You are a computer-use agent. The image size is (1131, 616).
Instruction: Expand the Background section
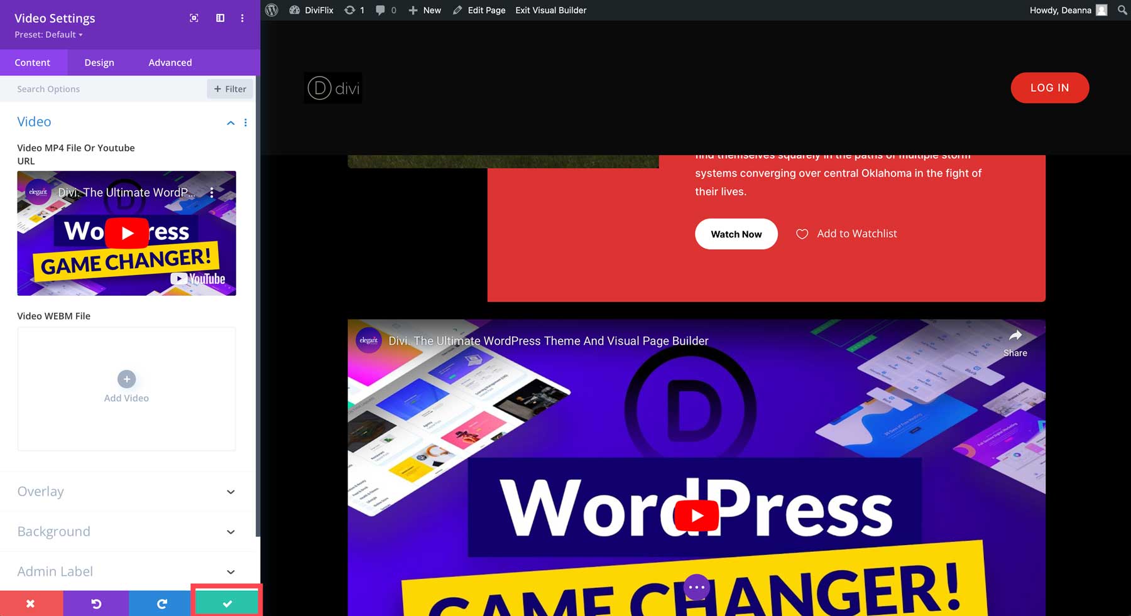[126, 532]
